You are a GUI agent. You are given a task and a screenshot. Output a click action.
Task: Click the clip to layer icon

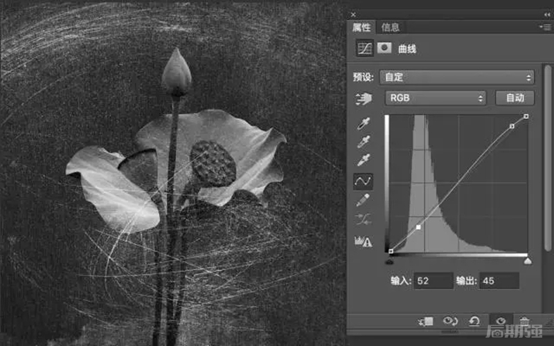426,321
